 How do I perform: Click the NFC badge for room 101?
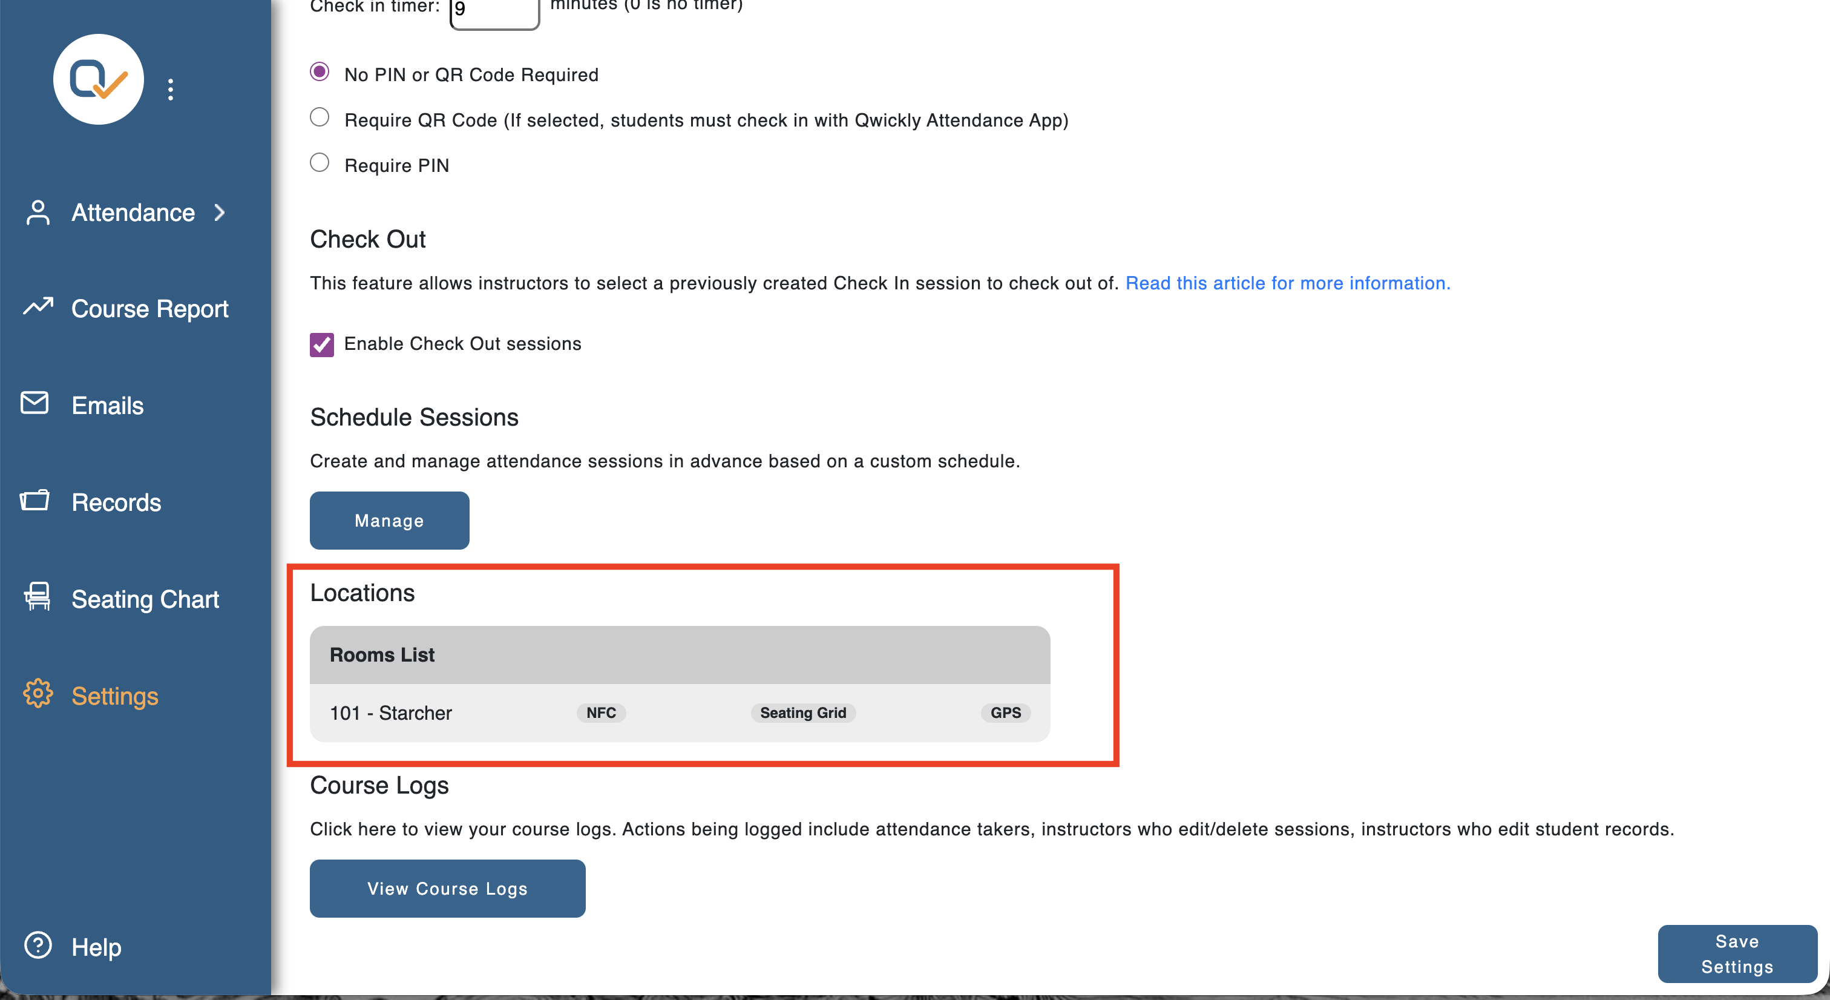601,713
